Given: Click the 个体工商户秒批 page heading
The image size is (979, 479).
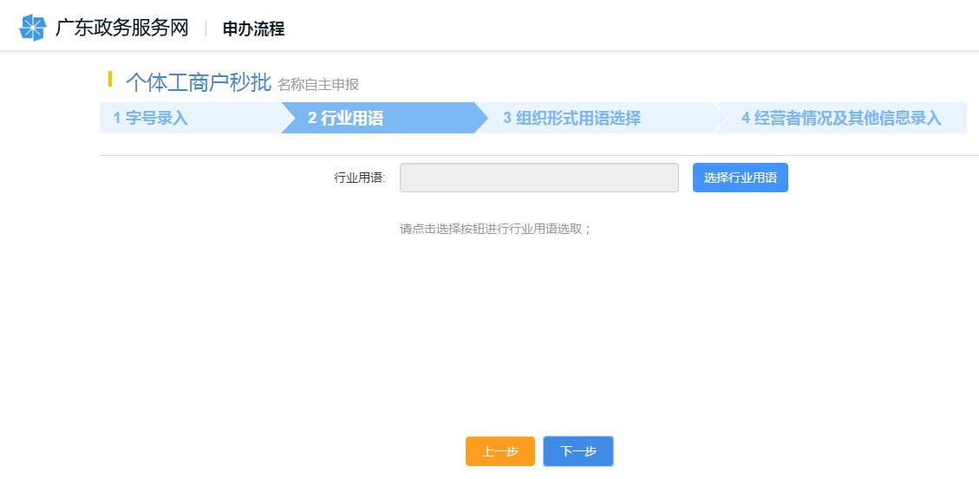Looking at the screenshot, I should [199, 82].
